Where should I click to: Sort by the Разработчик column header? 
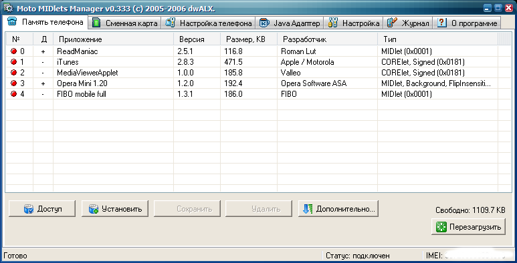327,39
